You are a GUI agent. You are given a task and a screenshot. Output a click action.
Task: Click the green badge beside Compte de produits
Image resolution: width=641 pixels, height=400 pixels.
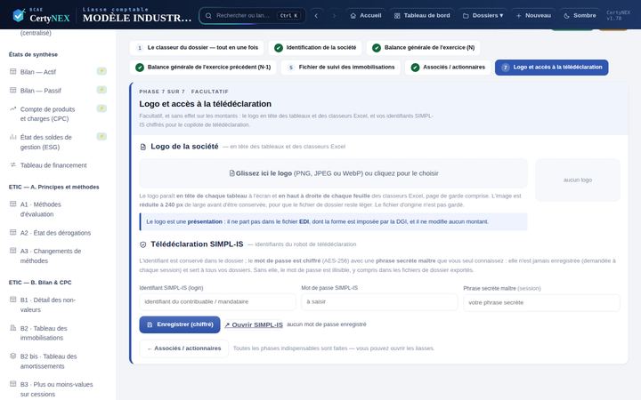[x=101, y=108]
